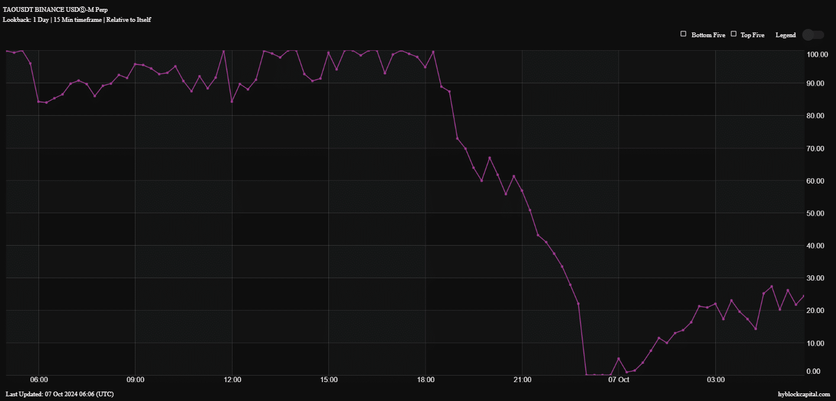Select the 06:00 time axis label
Image resolution: width=836 pixels, height=401 pixels.
[39, 380]
